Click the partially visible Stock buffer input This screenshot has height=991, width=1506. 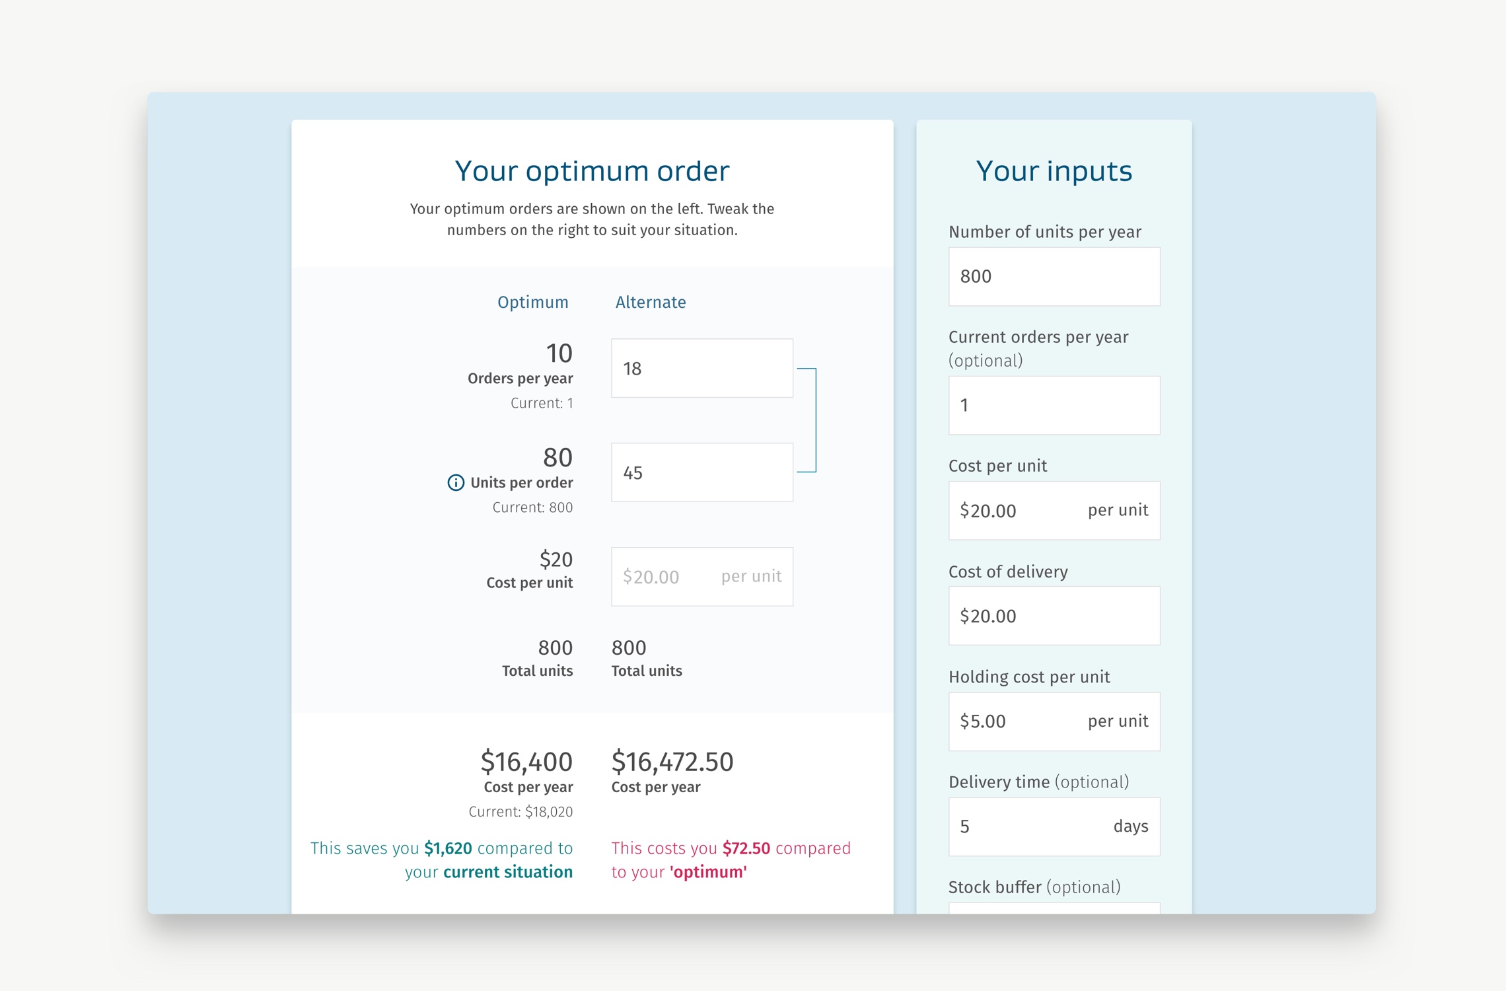1054,908
